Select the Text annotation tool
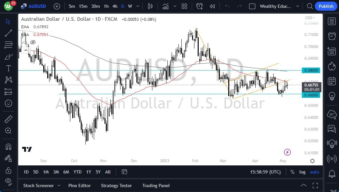Screen dimensions: 339x192 point(8,68)
